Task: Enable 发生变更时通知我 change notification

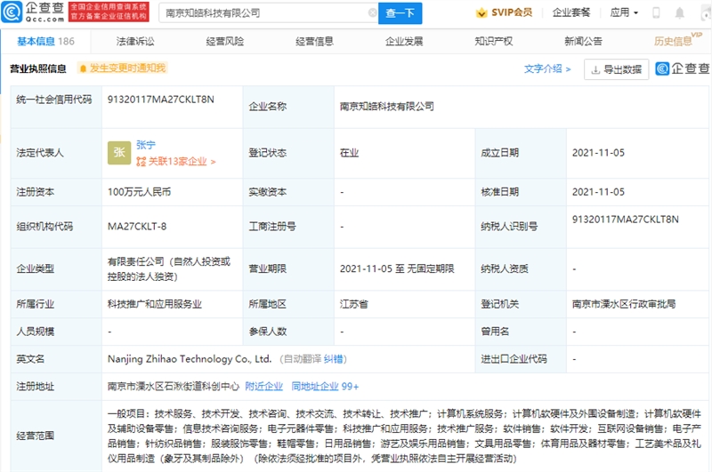Action: coord(123,68)
